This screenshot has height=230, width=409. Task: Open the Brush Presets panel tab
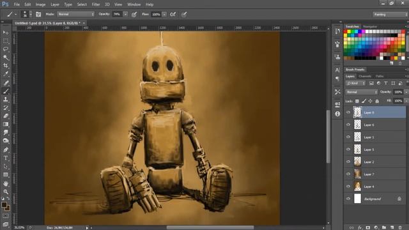coord(355,70)
